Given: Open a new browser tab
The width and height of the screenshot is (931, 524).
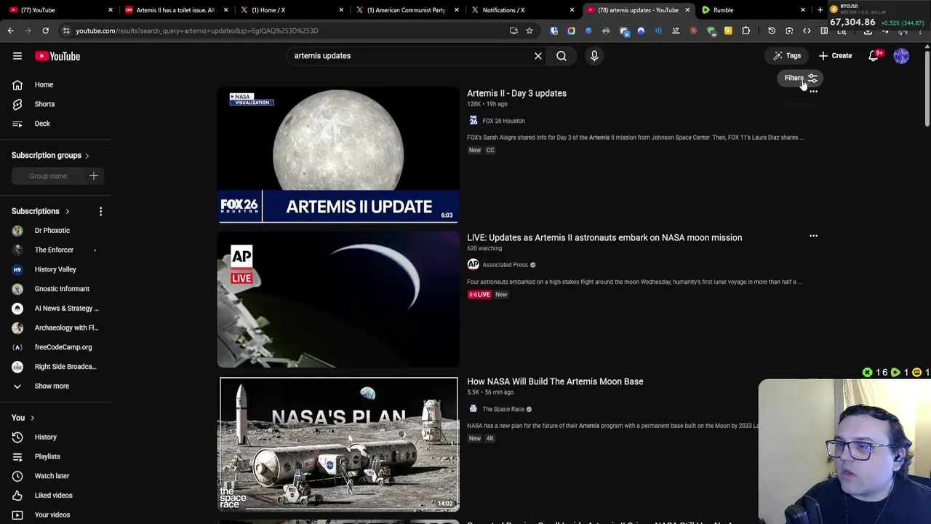Looking at the screenshot, I should pyautogui.click(x=820, y=10).
